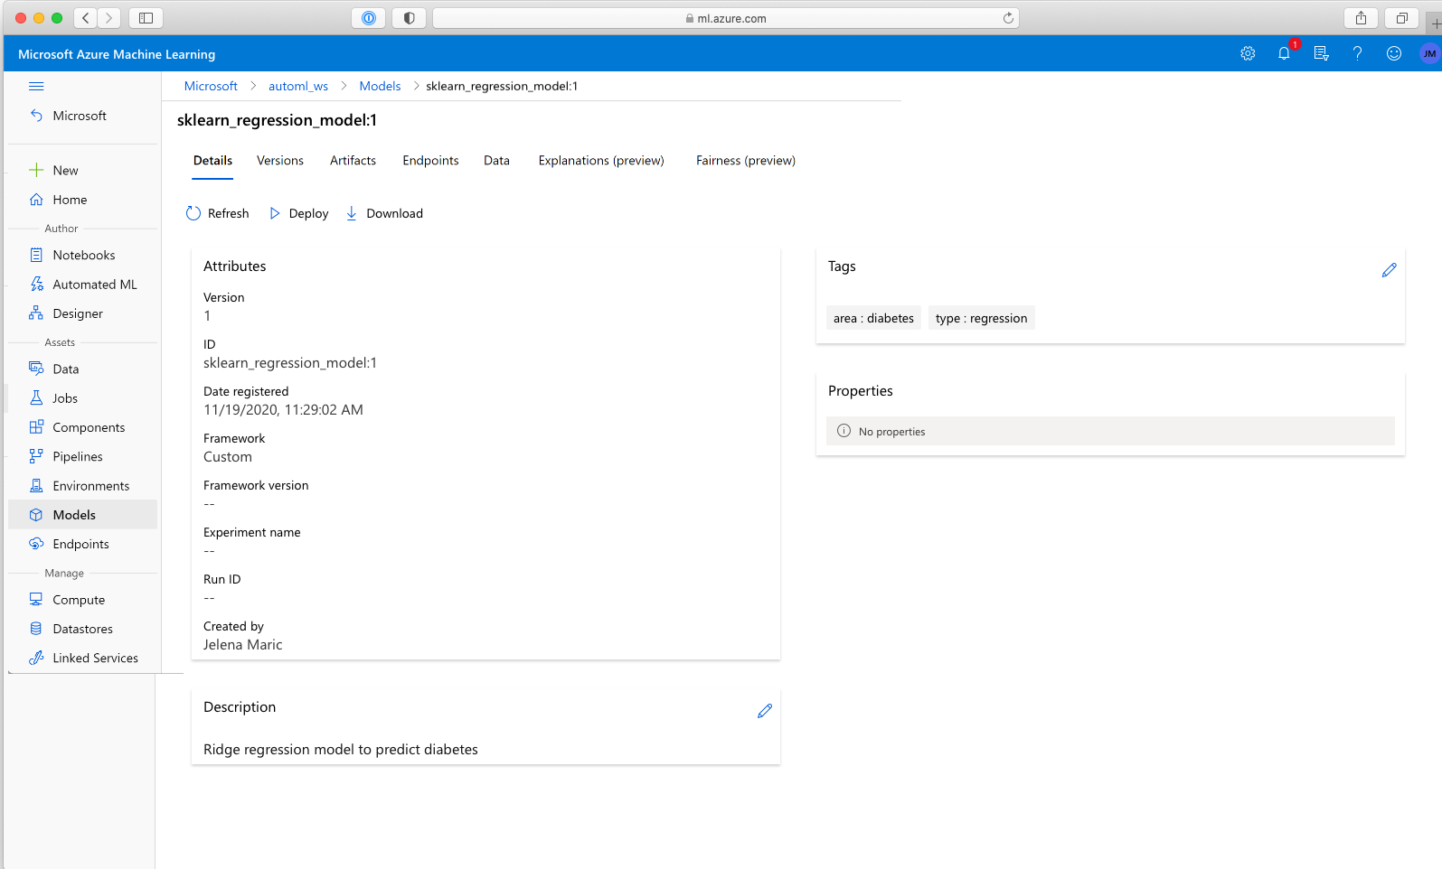
Task: Open the feedback smiley icon
Action: click(x=1394, y=53)
